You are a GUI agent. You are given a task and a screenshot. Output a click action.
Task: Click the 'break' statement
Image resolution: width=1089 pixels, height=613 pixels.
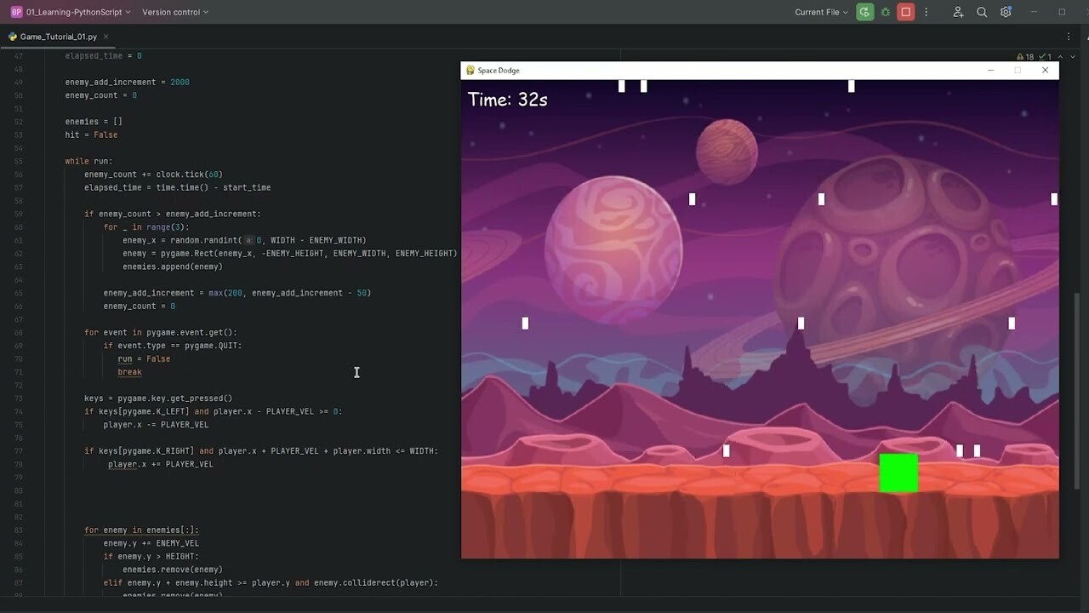(129, 372)
